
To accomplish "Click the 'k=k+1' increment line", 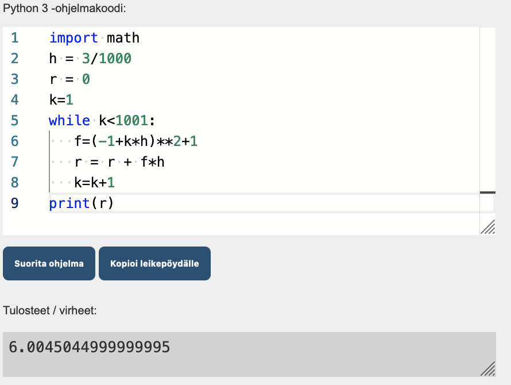I will pyautogui.click(x=94, y=183).
